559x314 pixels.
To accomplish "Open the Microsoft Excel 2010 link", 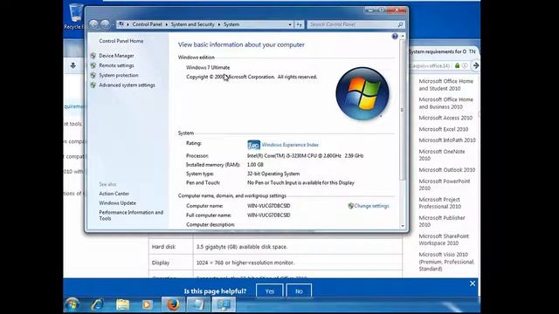I will (x=443, y=129).
